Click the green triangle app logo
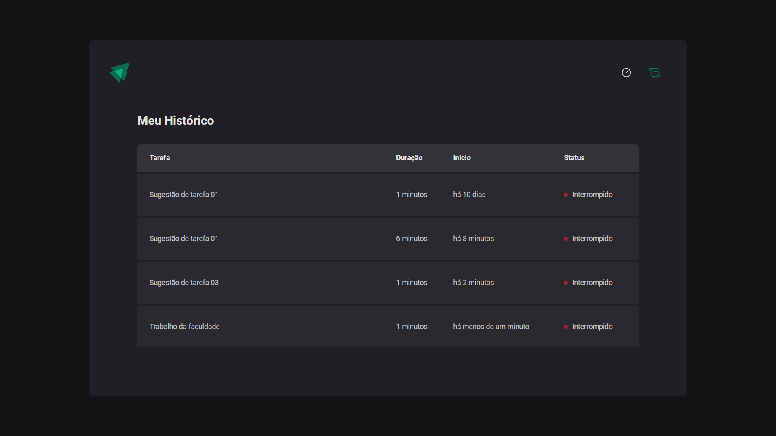Image resolution: width=776 pixels, height=436 pixels. [119, 73]
